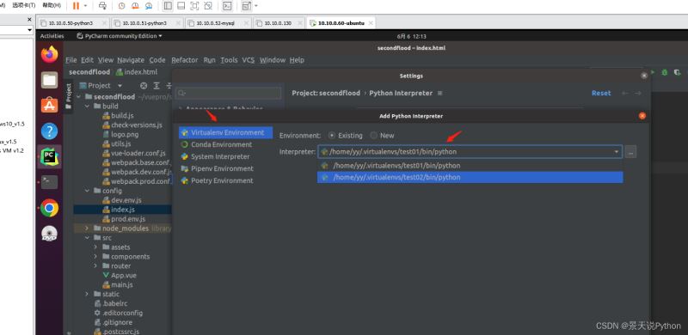Click the vertical Project tool window tab
Image resolution: width=688 pixels, height=335 pixels.
tap(69, 96)
